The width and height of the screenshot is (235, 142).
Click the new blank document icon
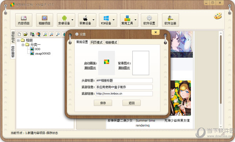[19, 34]
